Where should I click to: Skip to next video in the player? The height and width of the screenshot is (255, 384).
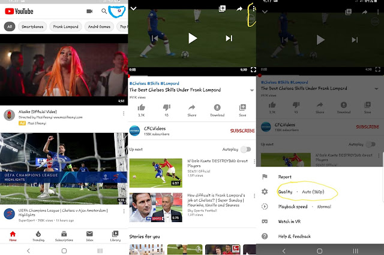point(229,38)
